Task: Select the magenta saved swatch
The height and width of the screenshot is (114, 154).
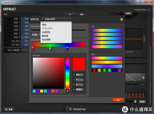Action: pos(56,91)
